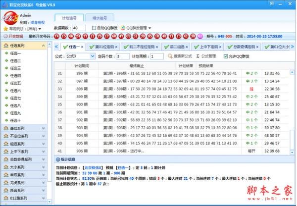Switch to the 缩水组号 tab
This screenshot has height=206, width=297.
click(x=100, y=18)
